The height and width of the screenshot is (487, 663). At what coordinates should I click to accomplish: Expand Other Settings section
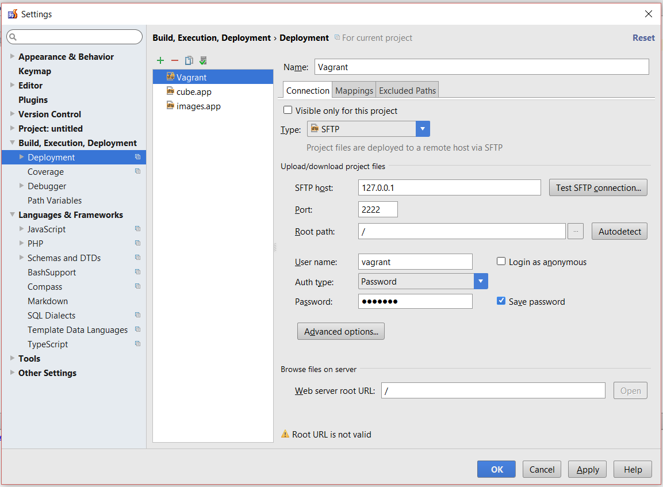[x=12, y=373]
